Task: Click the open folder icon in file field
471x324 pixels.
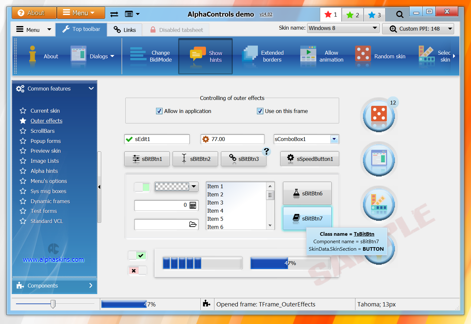Action: (193, 224)
